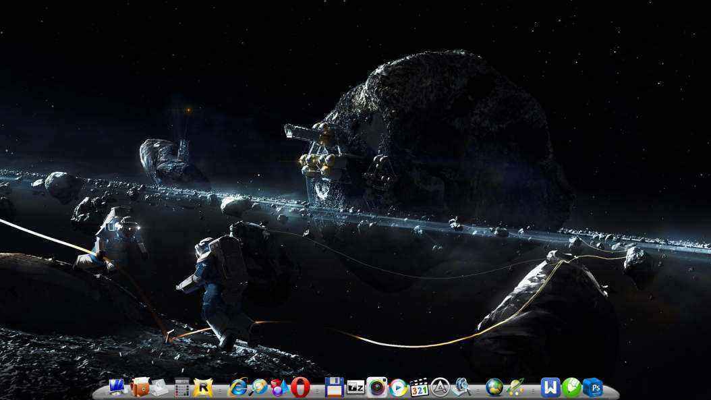Launch the round silver A applications icon
This screenshot has height=400, width=711.
click(440, 387)
